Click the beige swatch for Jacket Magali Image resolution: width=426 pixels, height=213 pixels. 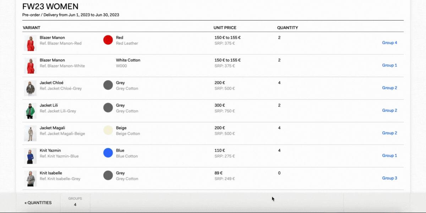point(108,130)
